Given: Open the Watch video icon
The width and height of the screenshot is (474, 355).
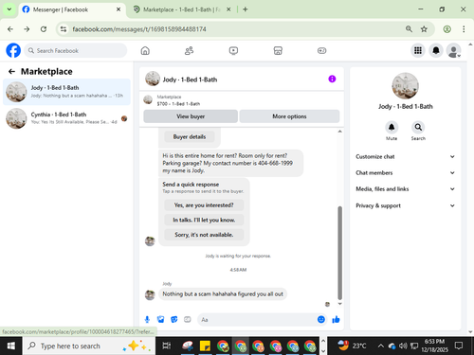Looking at the screenshot, I should tap(233, 50).
